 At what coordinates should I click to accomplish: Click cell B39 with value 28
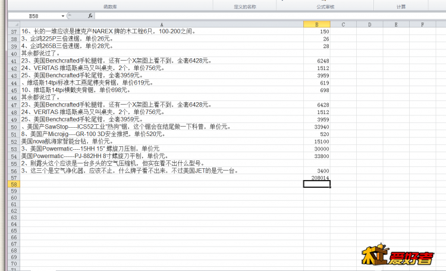(316, 46)
